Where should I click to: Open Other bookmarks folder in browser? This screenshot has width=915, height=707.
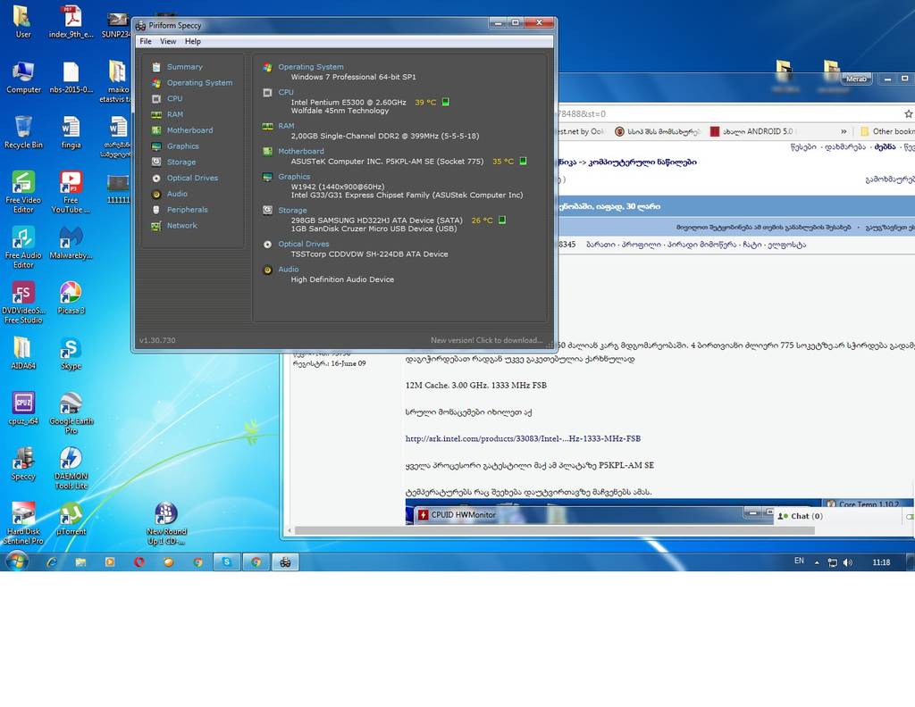click(x=887, y=132)
